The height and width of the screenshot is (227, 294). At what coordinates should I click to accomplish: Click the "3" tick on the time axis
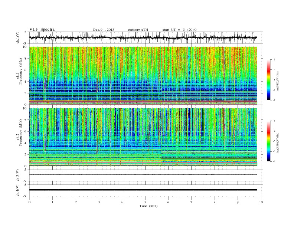click(x=99, y=202)
